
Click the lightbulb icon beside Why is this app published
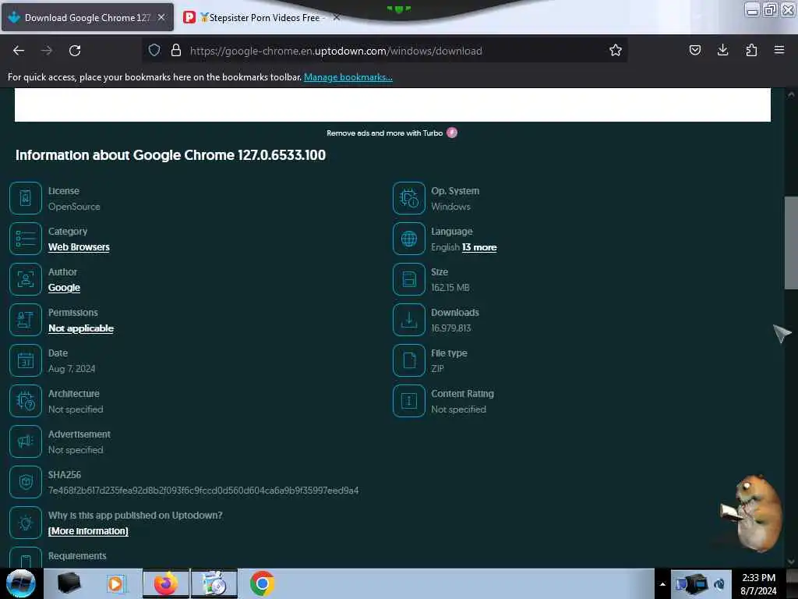(x=26, y=523)
